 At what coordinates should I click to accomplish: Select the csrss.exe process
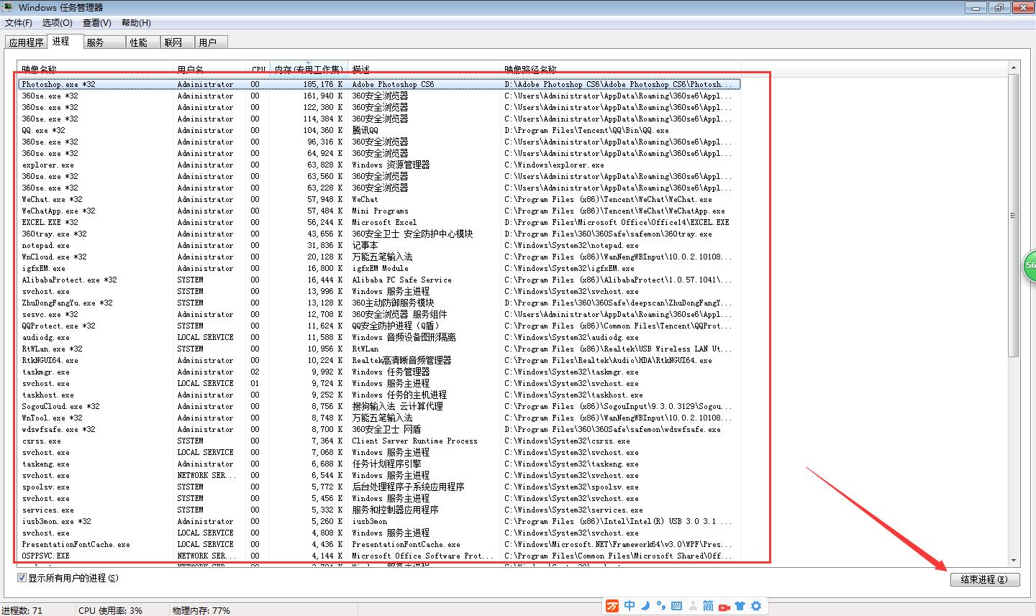[378, 441]
